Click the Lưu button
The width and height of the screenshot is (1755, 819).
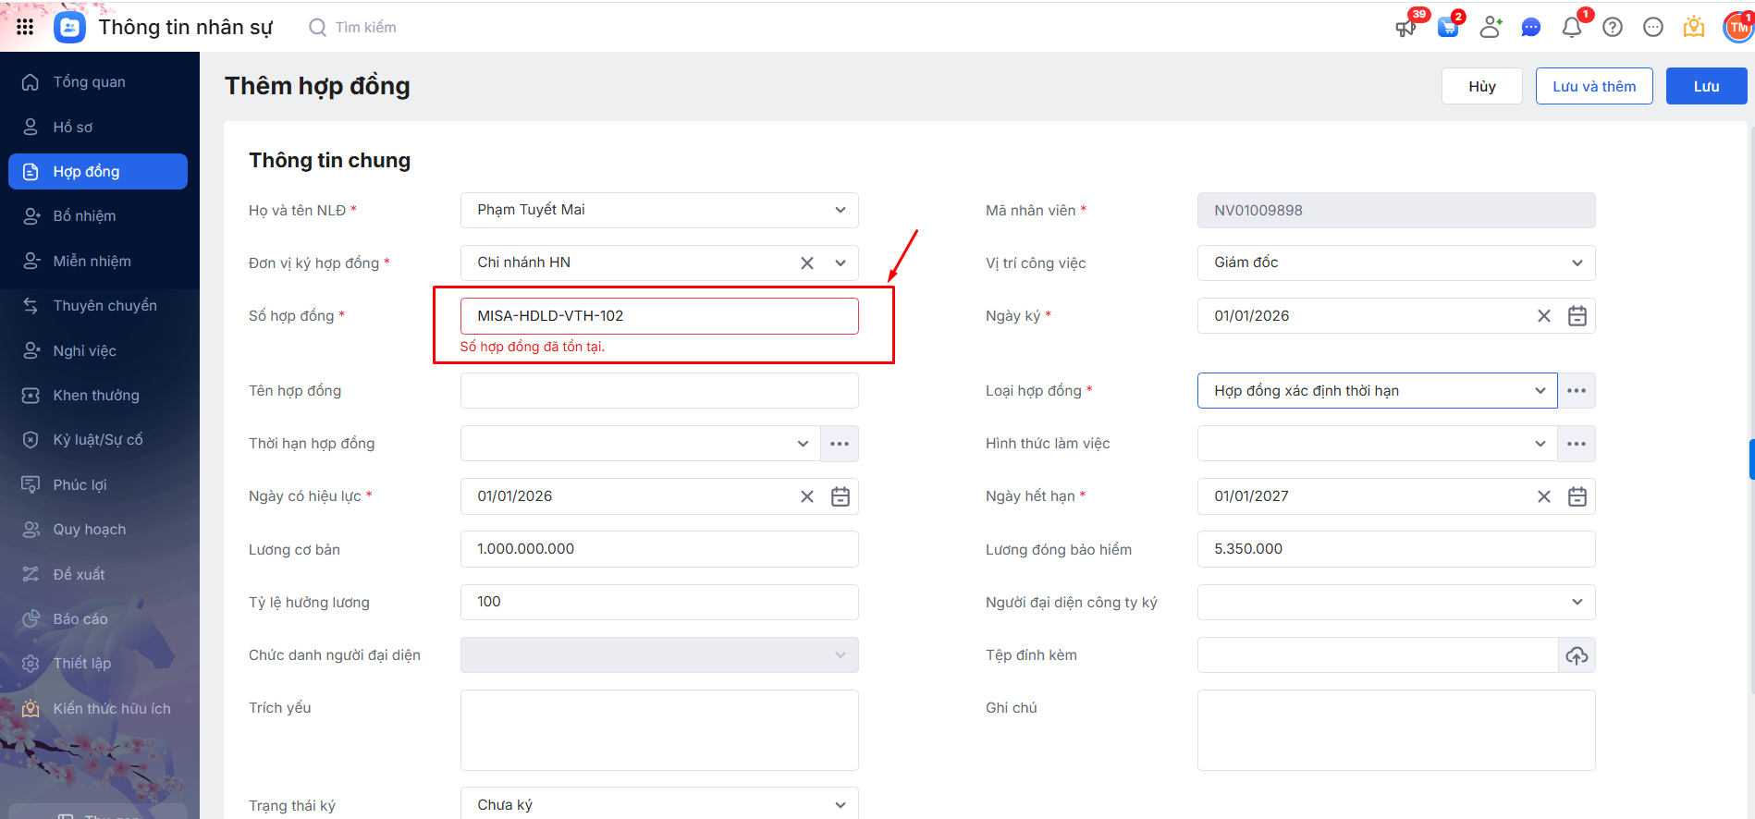click(x=1705, y=86)
